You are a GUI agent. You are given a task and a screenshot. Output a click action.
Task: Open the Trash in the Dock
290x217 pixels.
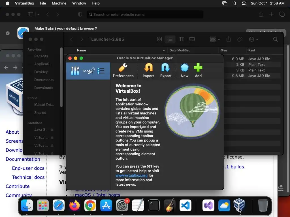coord(263,205)
